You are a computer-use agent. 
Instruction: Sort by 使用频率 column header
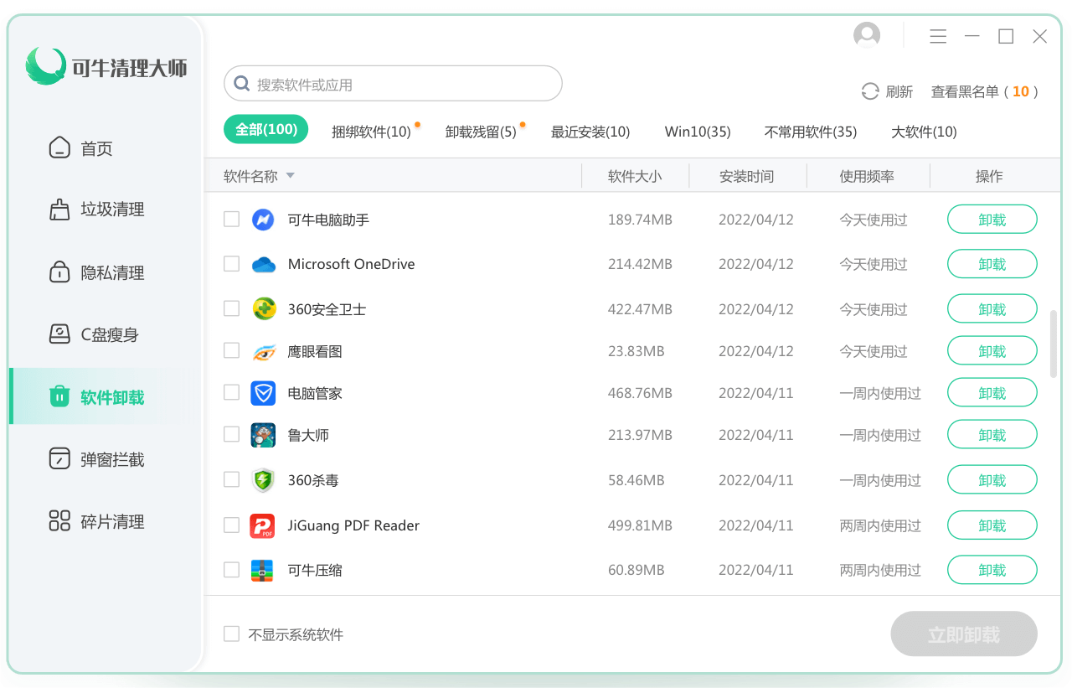pos(867,176)
